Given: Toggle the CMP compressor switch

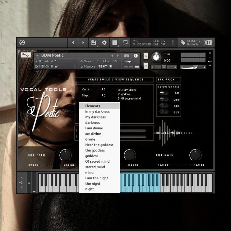Looking at the screenshot, I should pos(164,99).
